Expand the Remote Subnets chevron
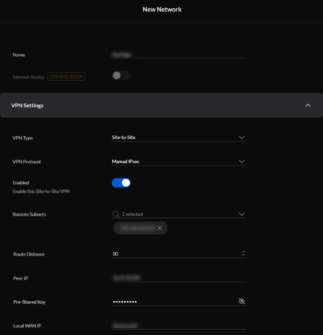Screen dimensions: 323x335 pyautogui.click(x=242, y=214)
